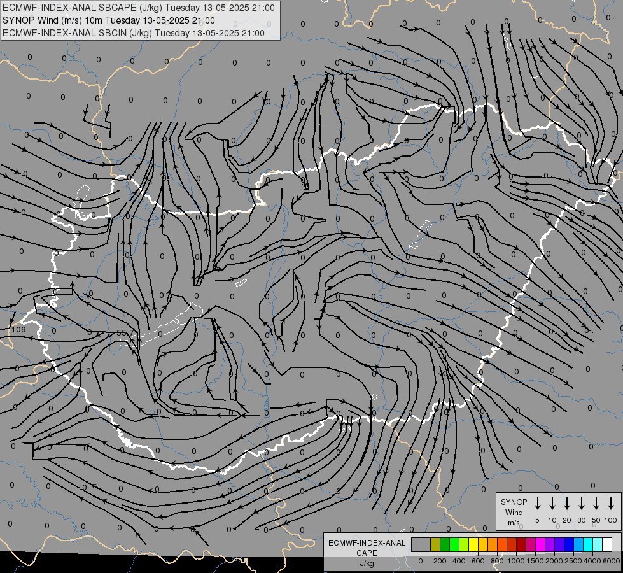Click the 200 tick label on the colour bar
Viewport: 623px width, 573px height.
(x=440, y=561)
